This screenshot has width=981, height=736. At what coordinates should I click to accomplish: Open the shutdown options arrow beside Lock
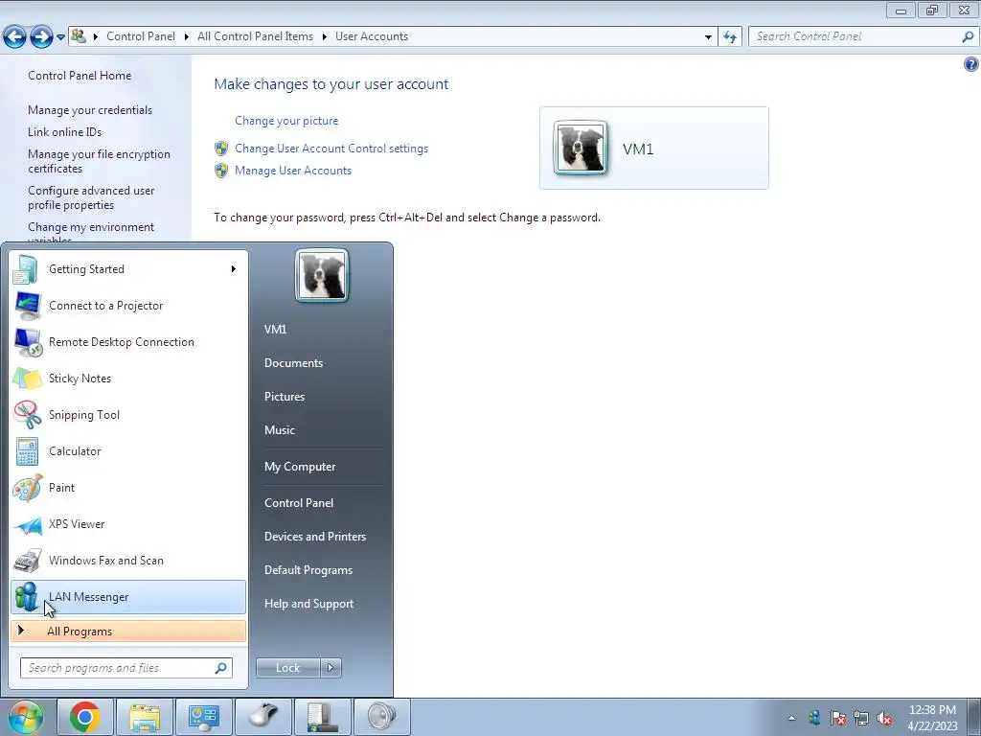pyautogui.click(x=331, y=668)
